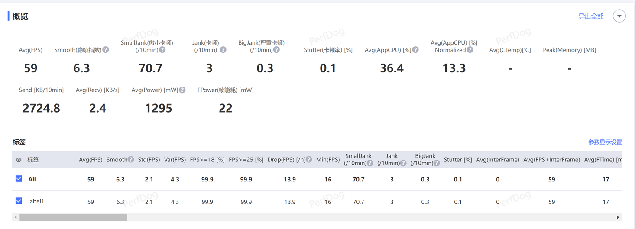The width and height of the screenshot is (635, 229).
Task: Click help icon next to Avg(Power) [mW]
Action: pos(182,90)
